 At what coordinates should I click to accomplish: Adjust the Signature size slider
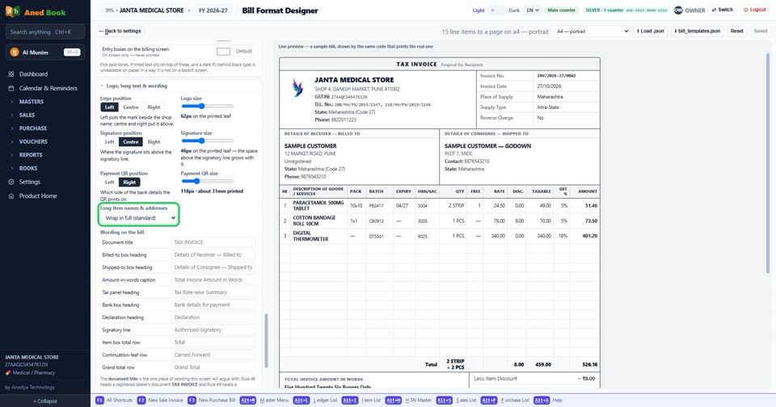[207, 141]
